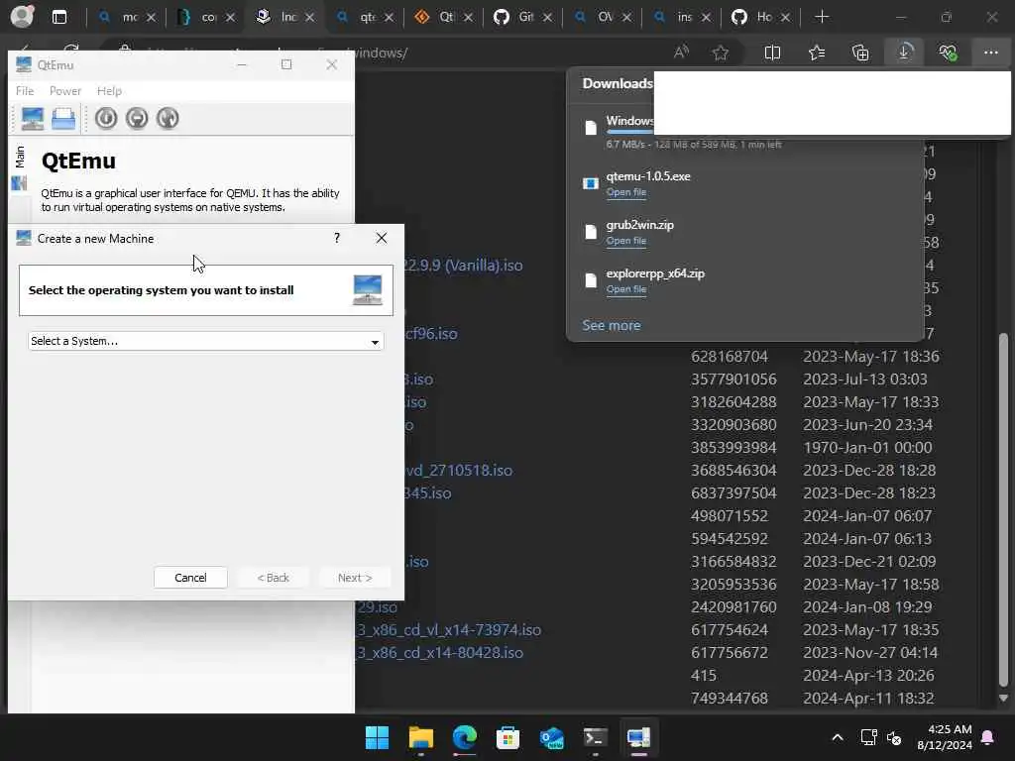Open Edge Settings and more ellipsis menu
Viewport: 1015px width, 761px height.
tap(991, 53)
